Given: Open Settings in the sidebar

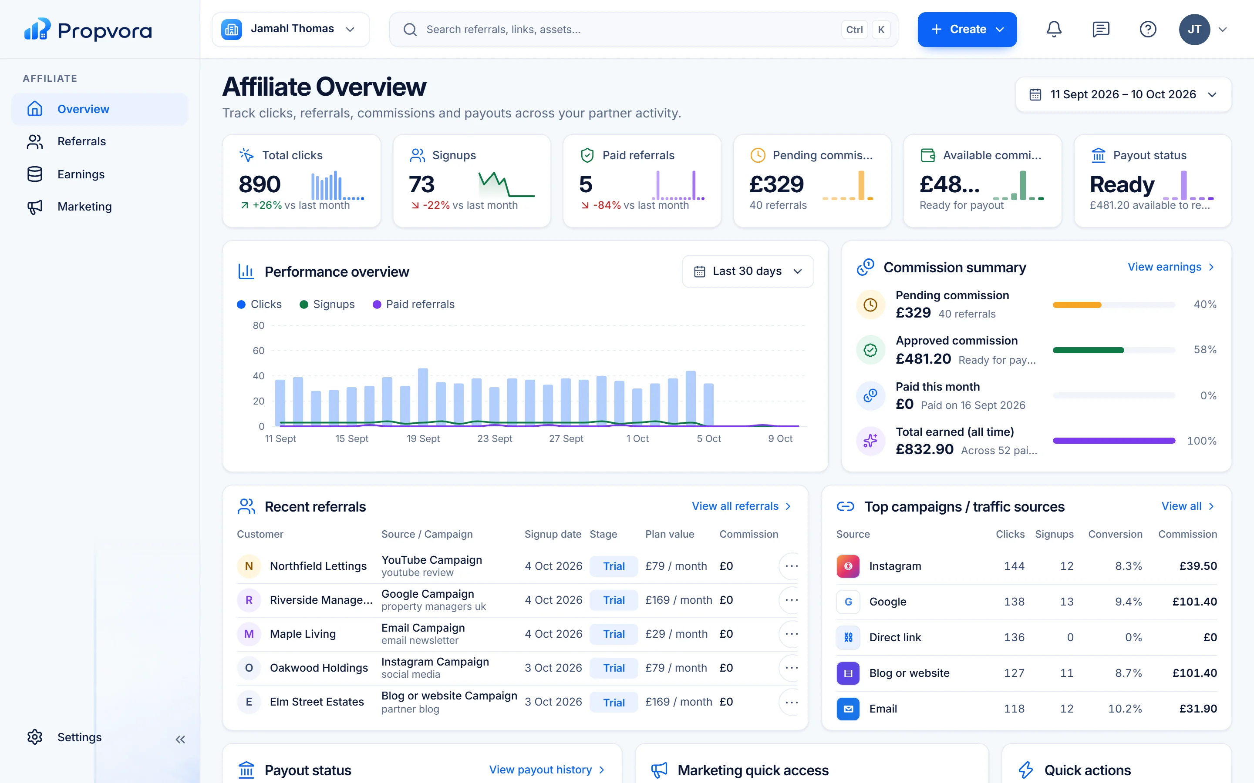Looking at the screenshot, I should [65, 737].
